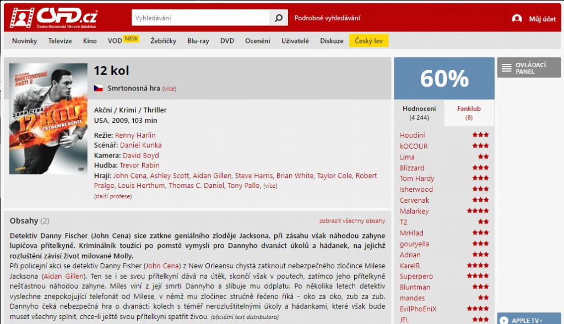Click the CSFD.cz logo
Viewport: 564px width, 324px height.
pos(53,18)
